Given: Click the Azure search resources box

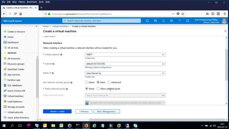Looking at the screenshot, I should click(102, 21).
